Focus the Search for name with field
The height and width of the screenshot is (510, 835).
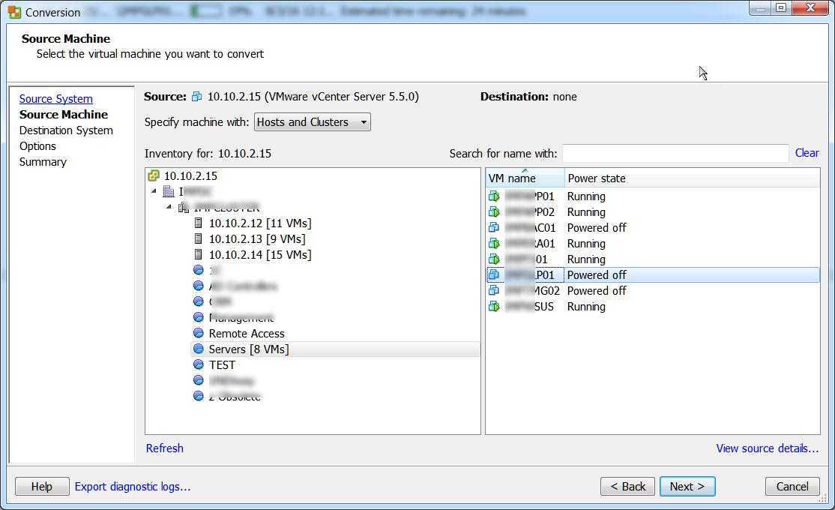coord(675,154)
